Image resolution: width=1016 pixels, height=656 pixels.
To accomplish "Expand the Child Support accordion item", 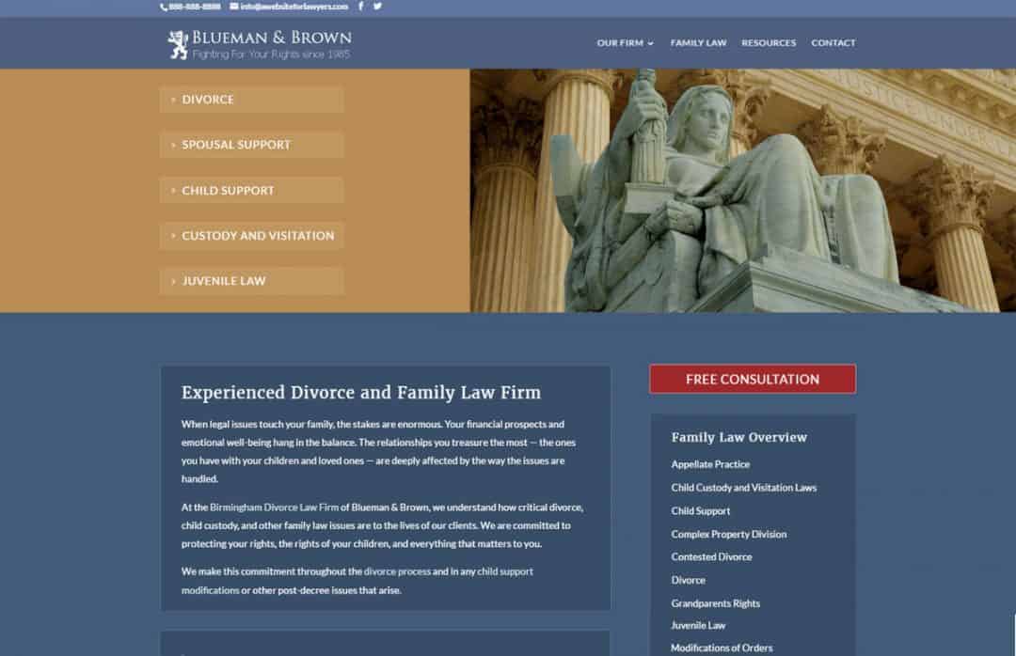I will click(251, 191).
